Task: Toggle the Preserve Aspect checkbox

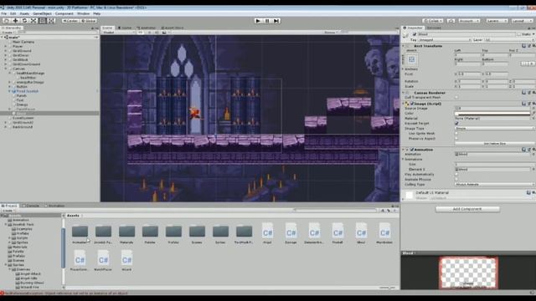Action: [x=456, y=139]
